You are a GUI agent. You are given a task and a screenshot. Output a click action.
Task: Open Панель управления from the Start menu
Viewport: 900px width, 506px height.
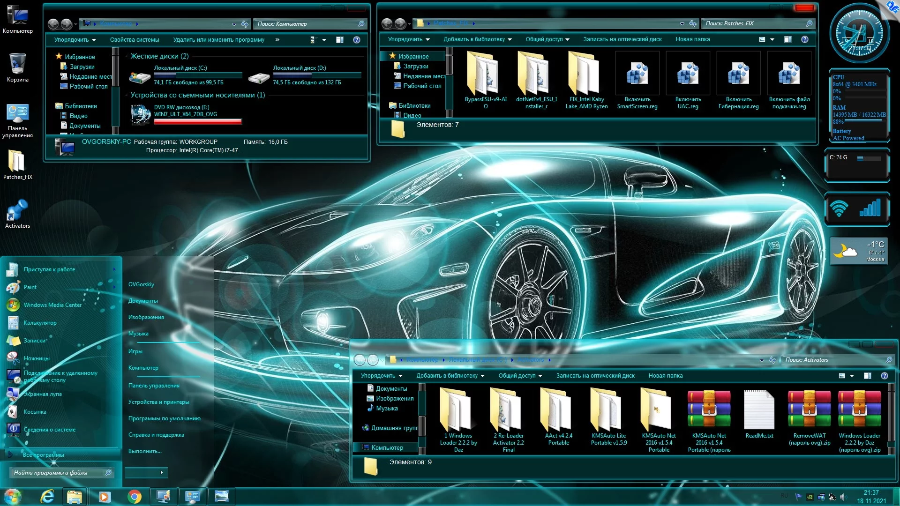tap(154, 386)
